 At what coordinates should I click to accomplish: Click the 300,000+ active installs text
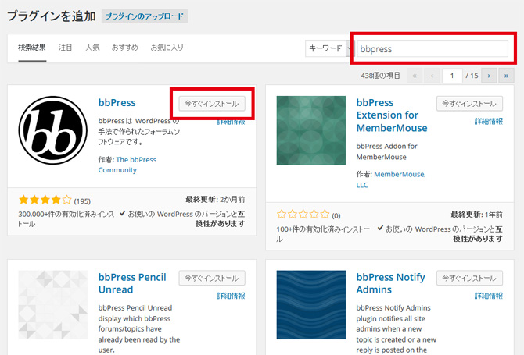66,218
